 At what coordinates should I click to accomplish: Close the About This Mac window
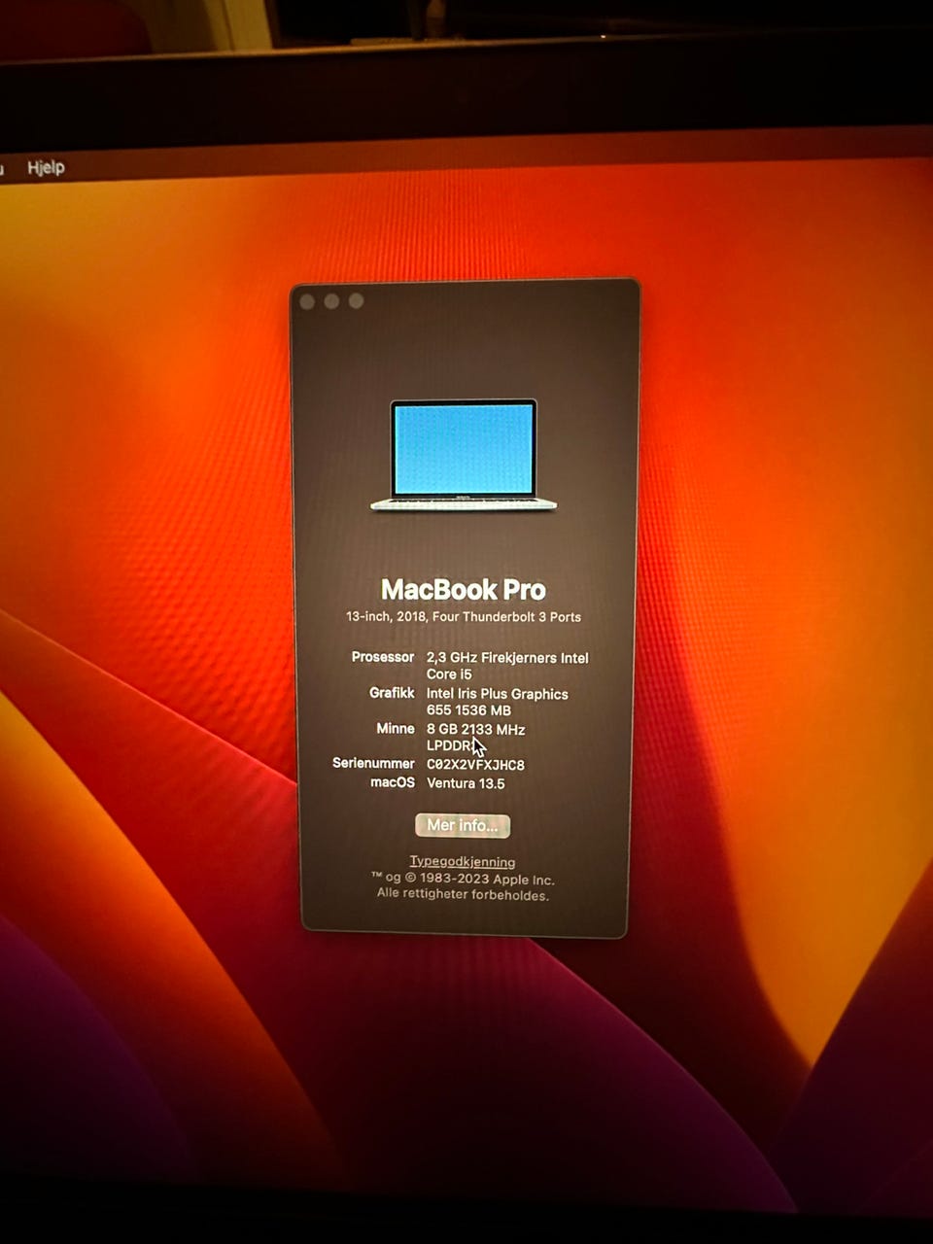click(307, 302)
